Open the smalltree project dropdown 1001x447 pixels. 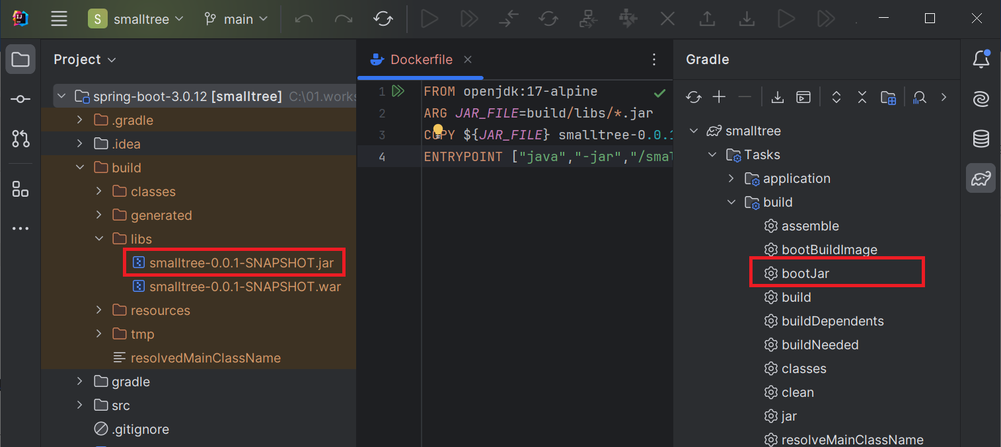tap(136, 19)
